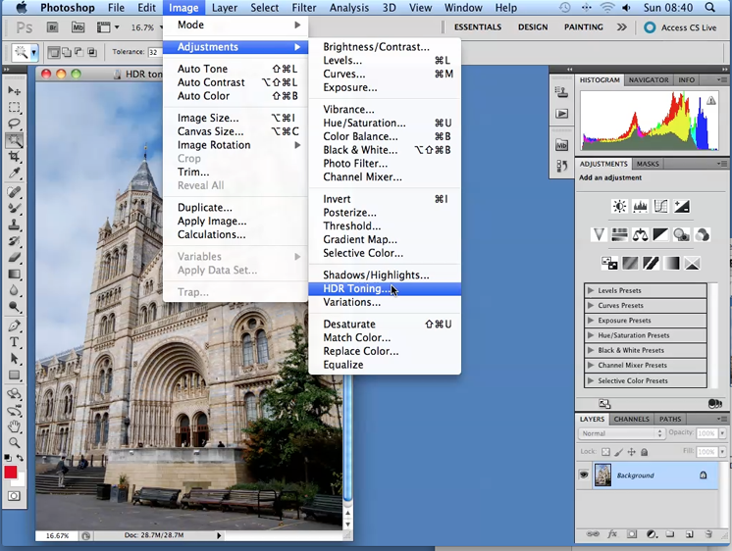This screenshot has height=551, width=732.
Task: Select the Gradient tool
Action: [x=14, y=274]
